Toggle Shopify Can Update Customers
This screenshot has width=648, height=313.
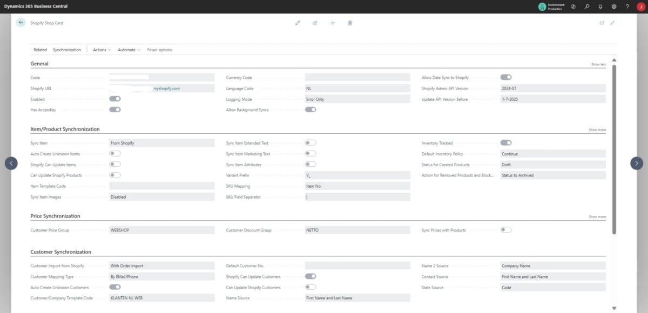(x=310, y=276)
